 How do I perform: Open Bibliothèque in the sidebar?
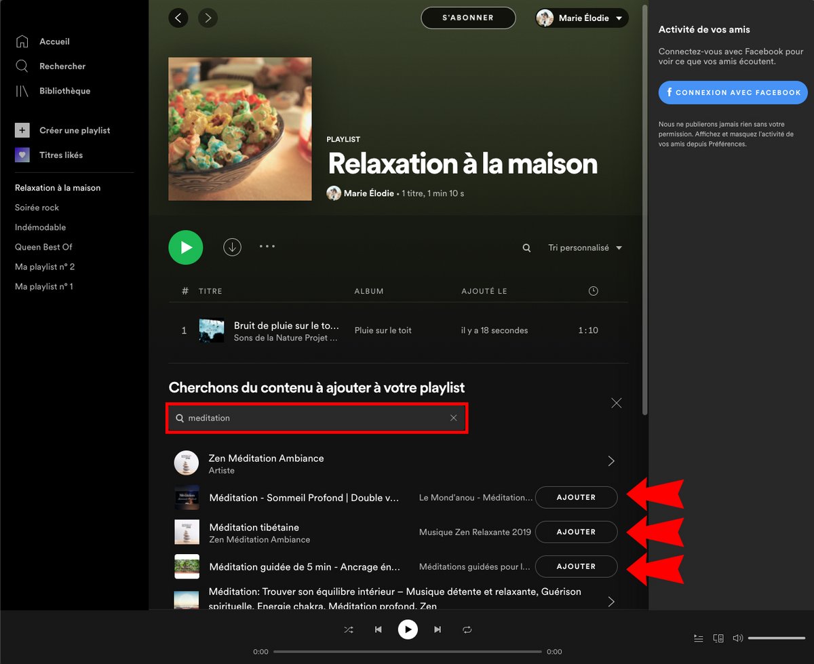64,91
